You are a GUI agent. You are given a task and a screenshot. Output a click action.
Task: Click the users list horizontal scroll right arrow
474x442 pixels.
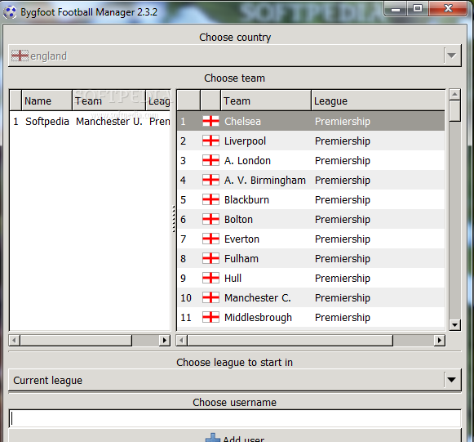click(x=165, y=340)
